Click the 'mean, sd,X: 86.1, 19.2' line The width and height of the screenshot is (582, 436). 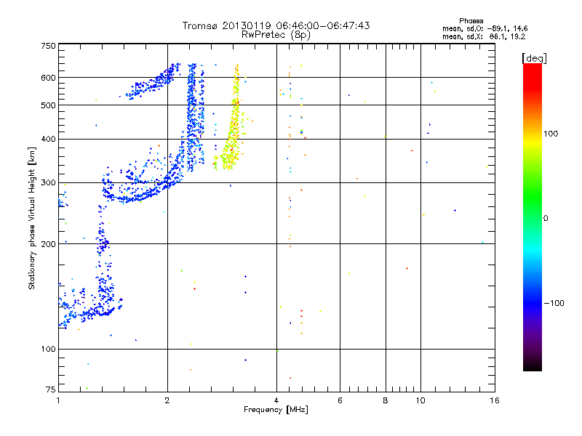click(x=484, y=36)
